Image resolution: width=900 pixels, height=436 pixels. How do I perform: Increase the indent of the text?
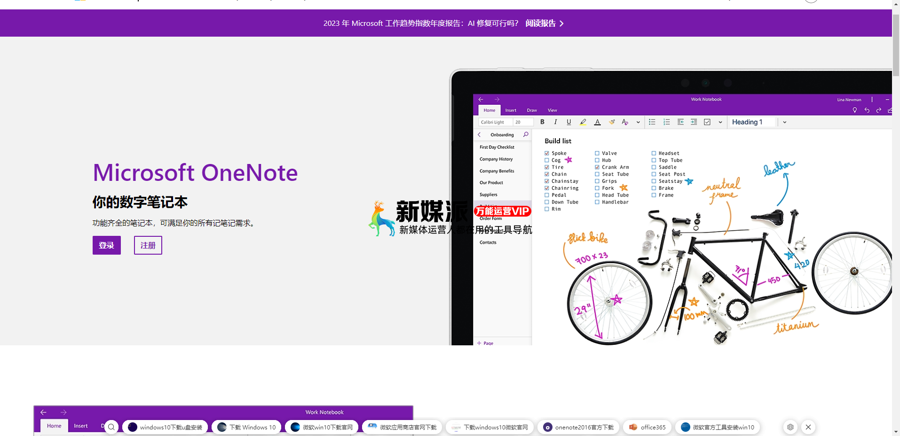[x=694, y=122]
